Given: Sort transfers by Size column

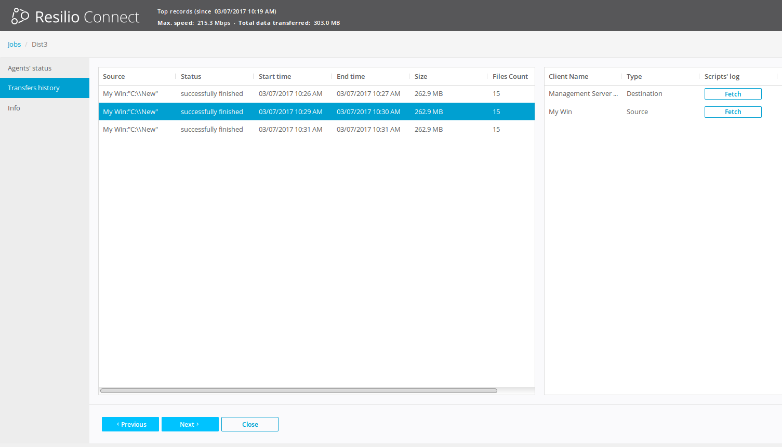Looking at the screenshot, I should 421,77.
